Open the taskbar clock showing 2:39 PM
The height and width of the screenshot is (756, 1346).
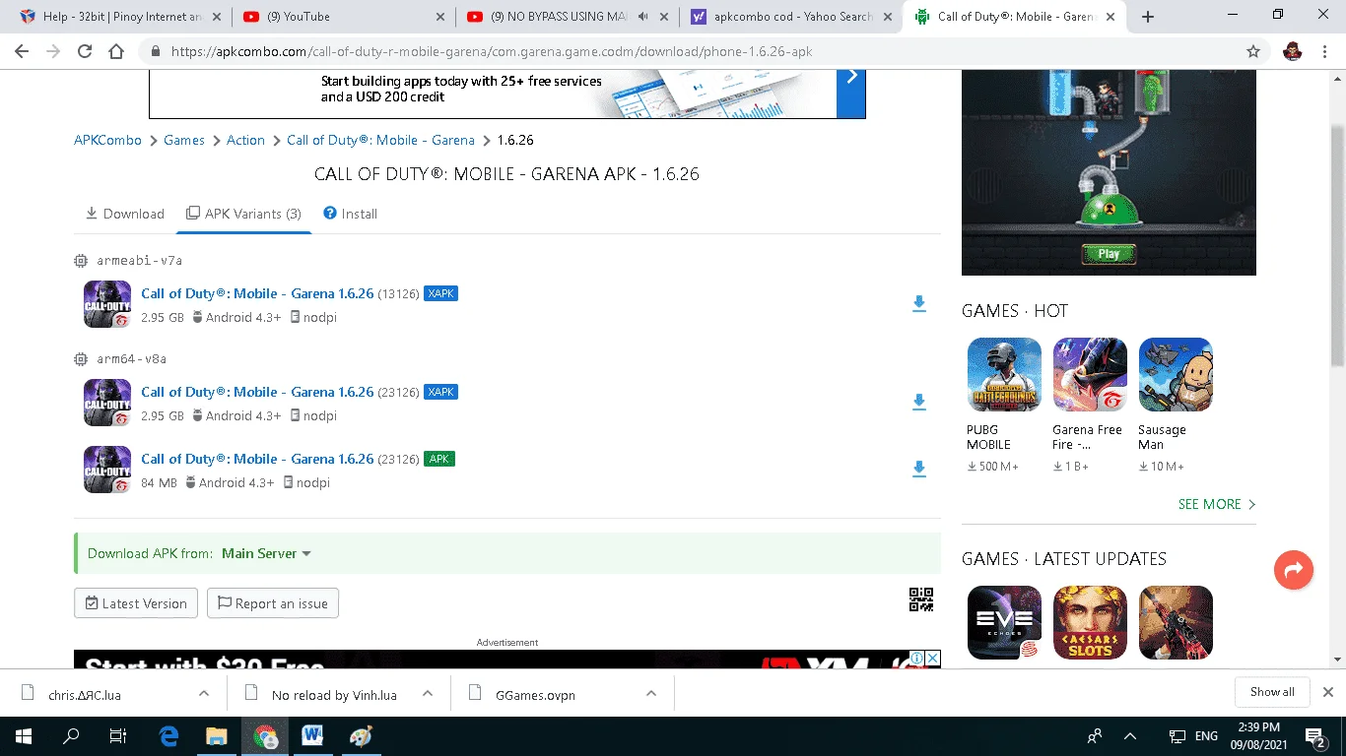[x=1257, y=736]
